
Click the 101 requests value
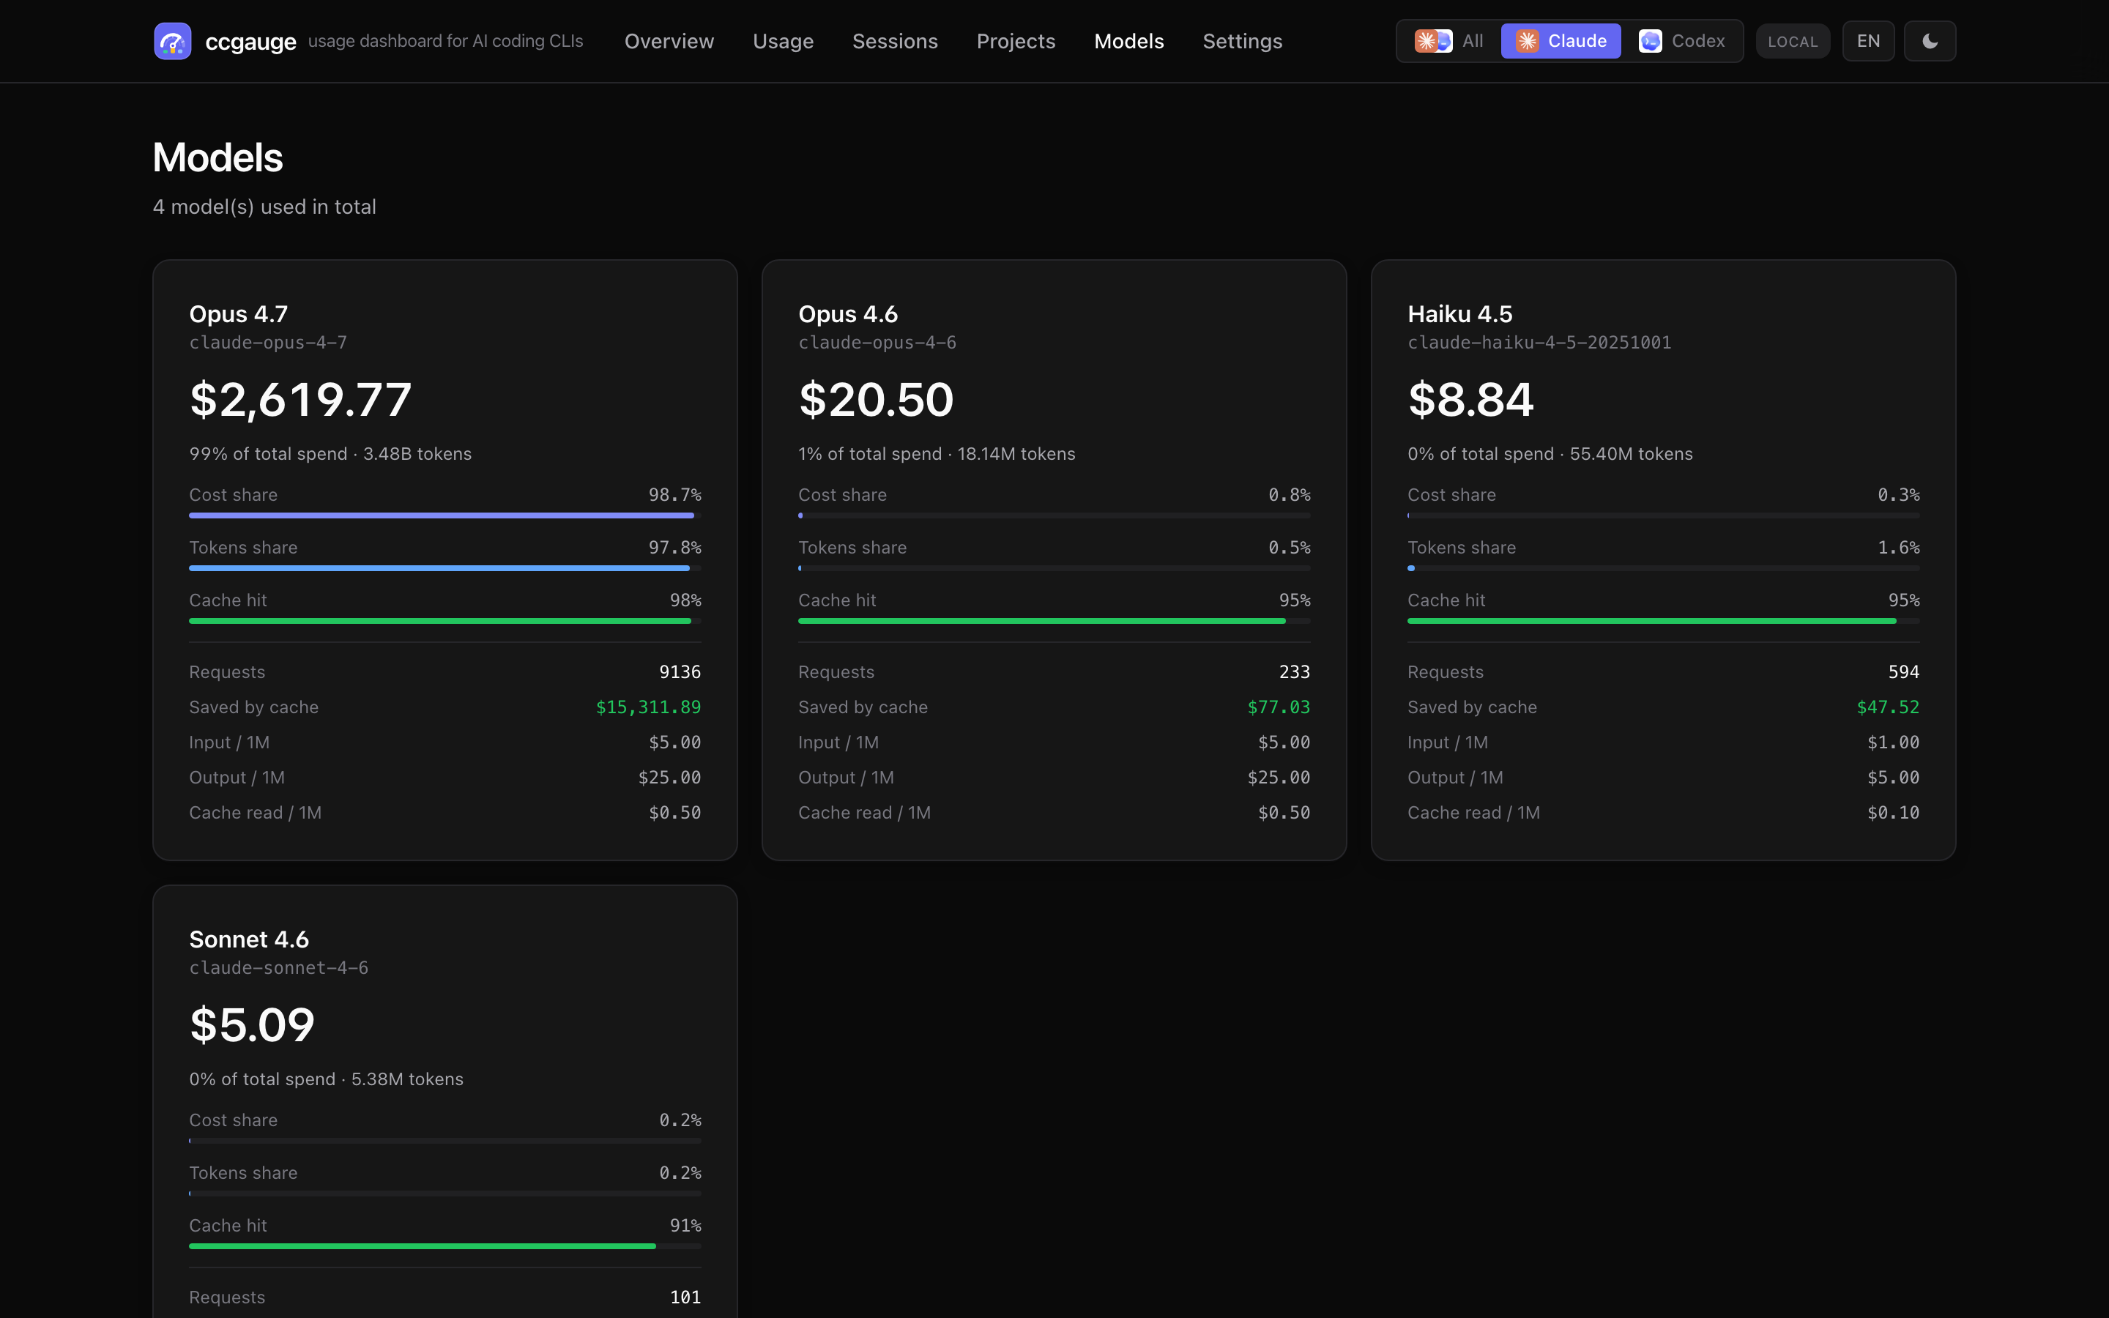(686, 1297)
